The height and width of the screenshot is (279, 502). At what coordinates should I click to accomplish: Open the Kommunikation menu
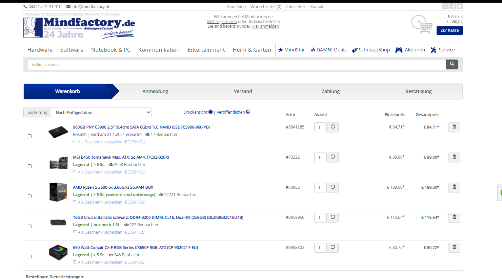159,50
